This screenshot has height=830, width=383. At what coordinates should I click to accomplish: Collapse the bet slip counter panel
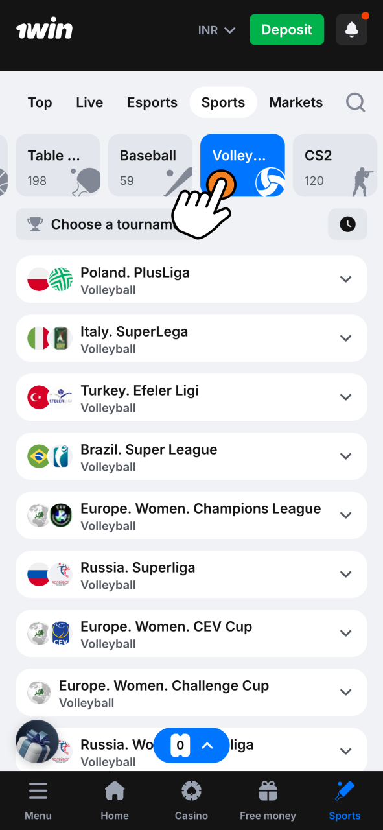coord(207,746)
